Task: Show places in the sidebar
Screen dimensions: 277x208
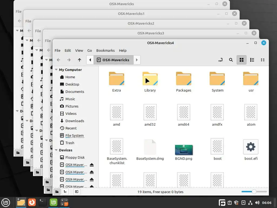Action: coord(57,192)
